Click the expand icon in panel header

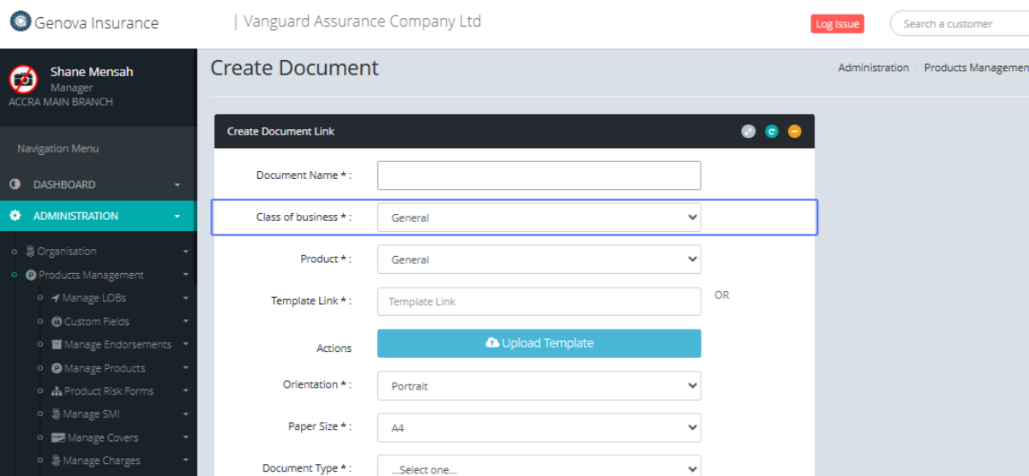pyautogui.click(x=749, y=132)
